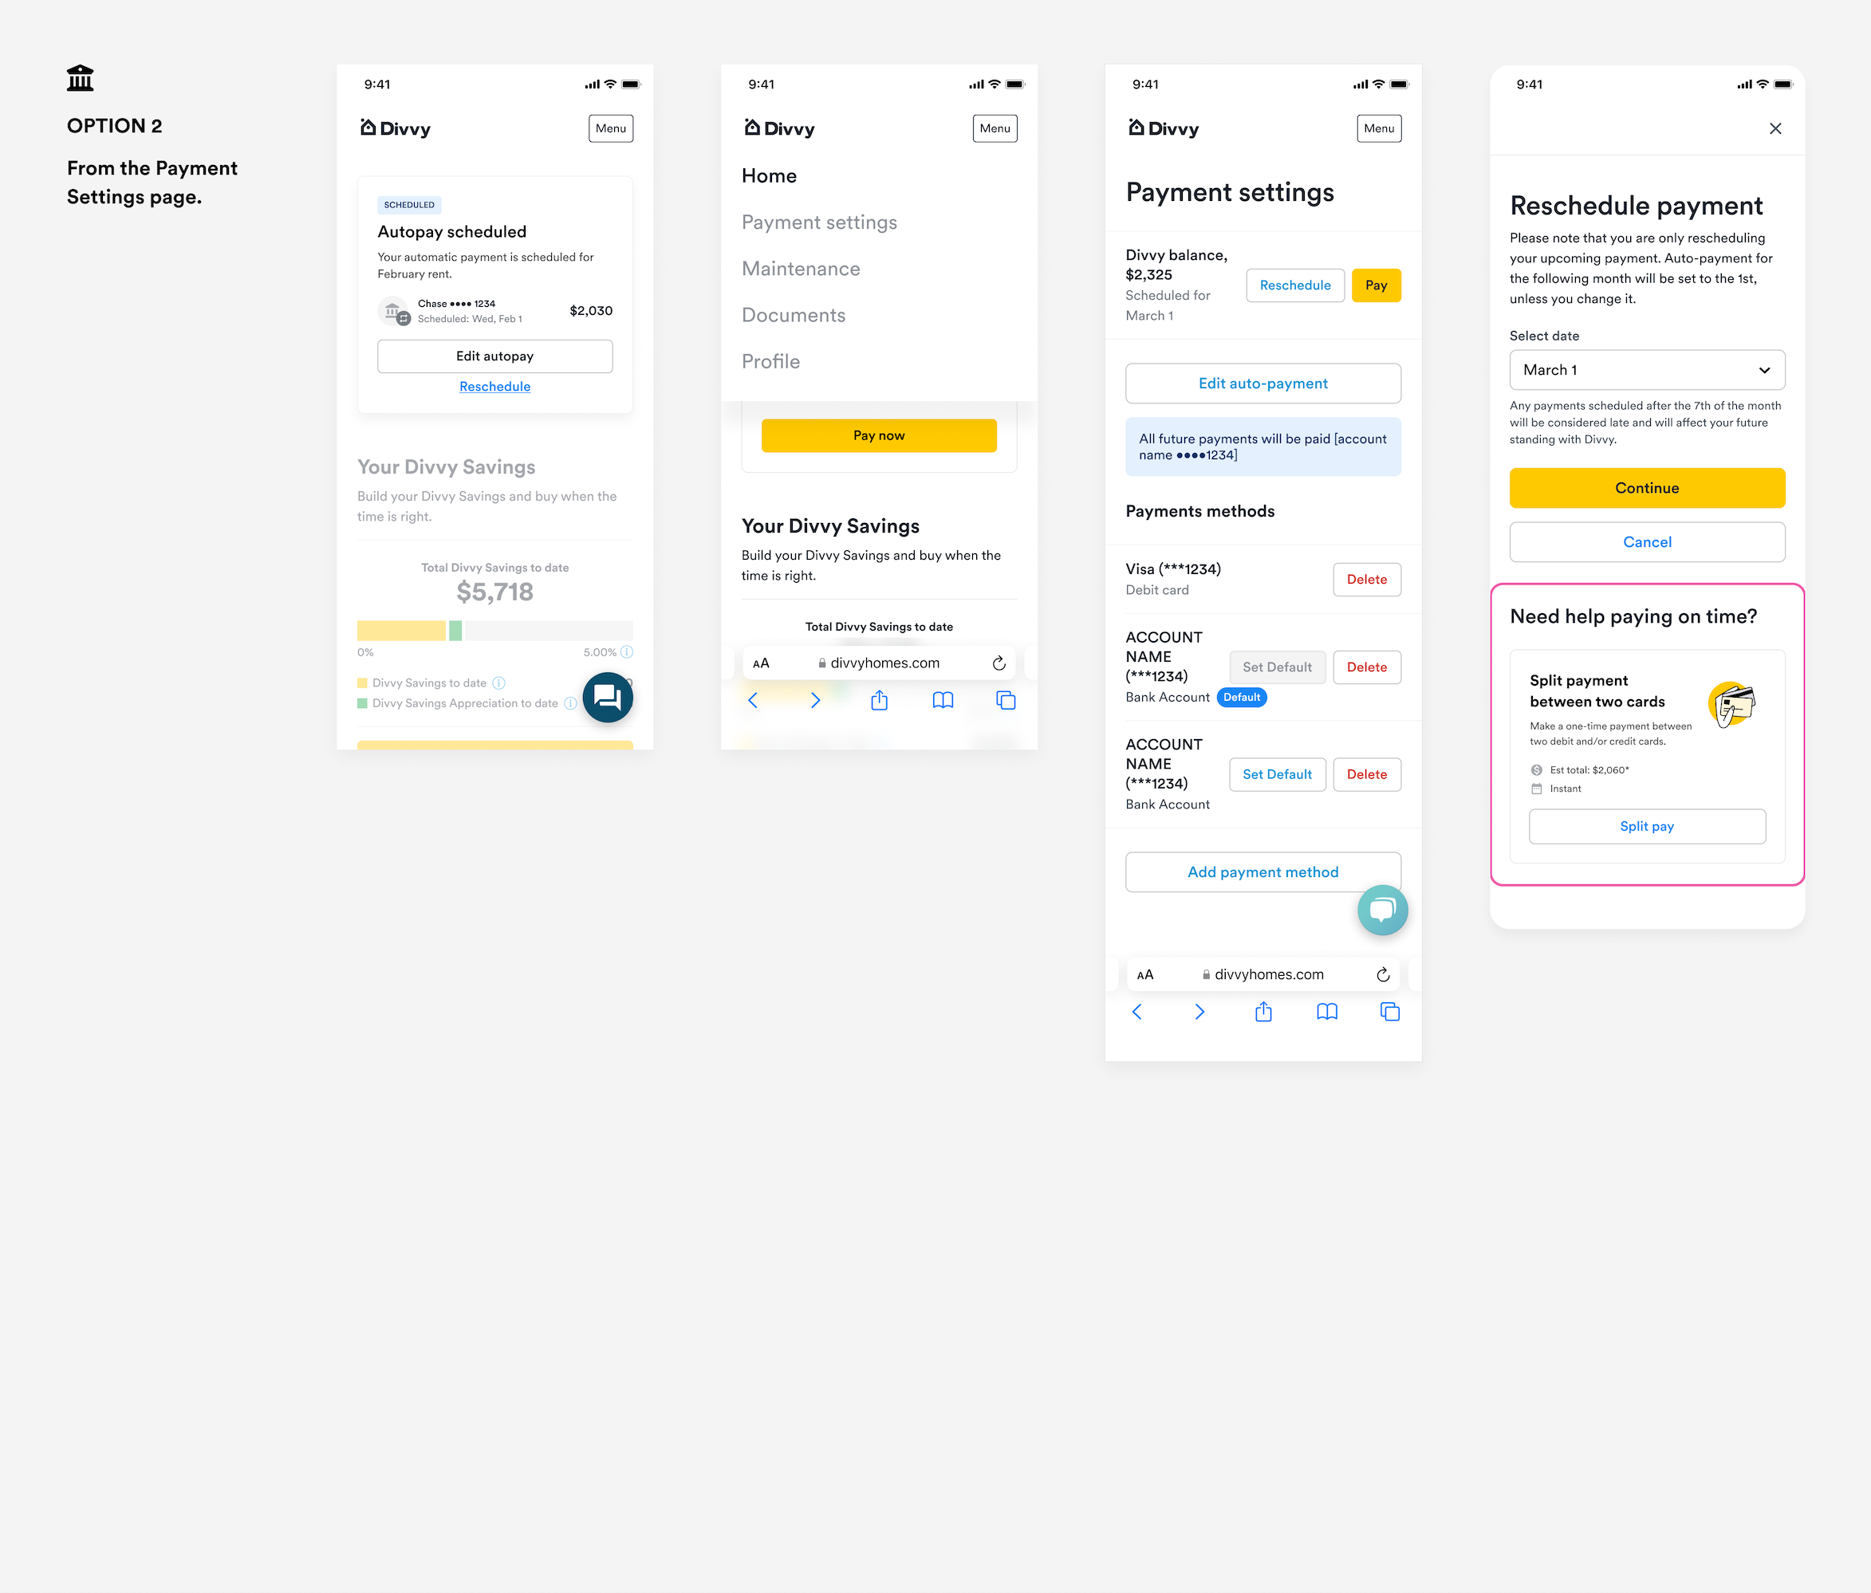Click bookmarks icon on menu screen browser toolbar
The width and height of the screenshot is (1871, 1593).
943,700
